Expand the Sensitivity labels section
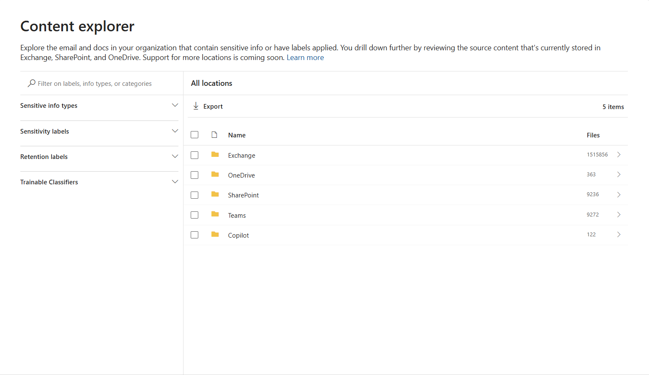 click(175, 131)
